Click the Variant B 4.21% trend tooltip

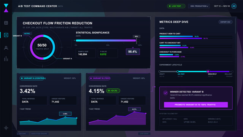[134, 109]
